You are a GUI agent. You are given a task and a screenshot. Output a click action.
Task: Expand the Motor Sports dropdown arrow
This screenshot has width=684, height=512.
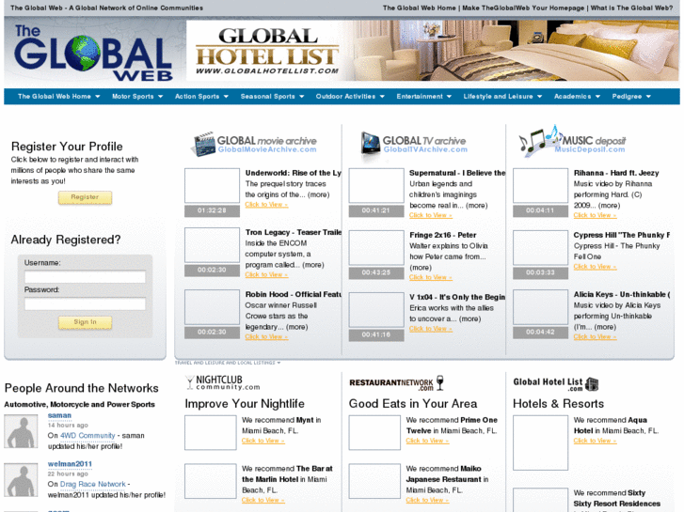click(x=160, y=97)
